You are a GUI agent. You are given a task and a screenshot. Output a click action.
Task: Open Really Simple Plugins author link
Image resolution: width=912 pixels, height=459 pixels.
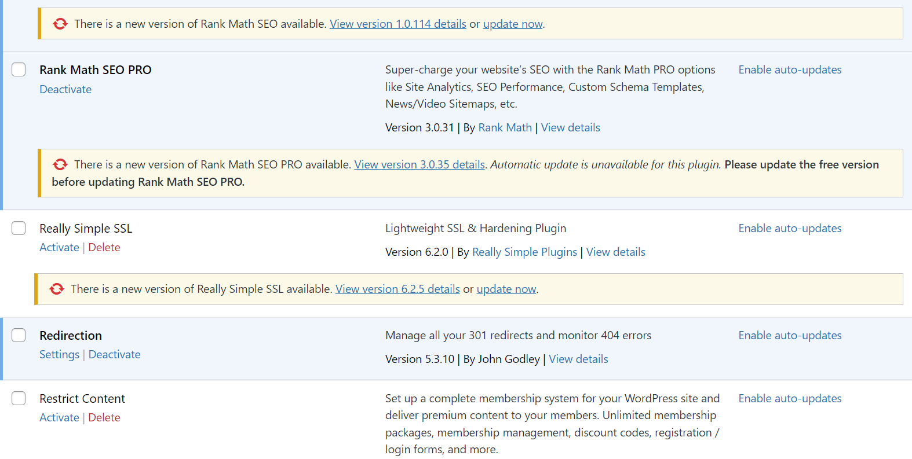click(524, 252)
